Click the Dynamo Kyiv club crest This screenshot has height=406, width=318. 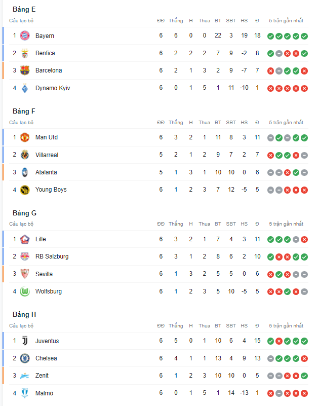(25, 88)
